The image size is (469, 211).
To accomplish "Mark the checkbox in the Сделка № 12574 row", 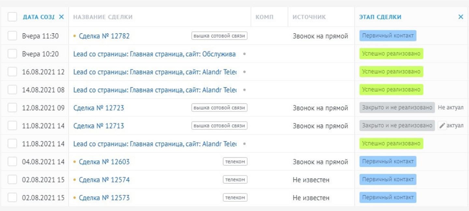I will pyautogui.click(x=12, y=180).
